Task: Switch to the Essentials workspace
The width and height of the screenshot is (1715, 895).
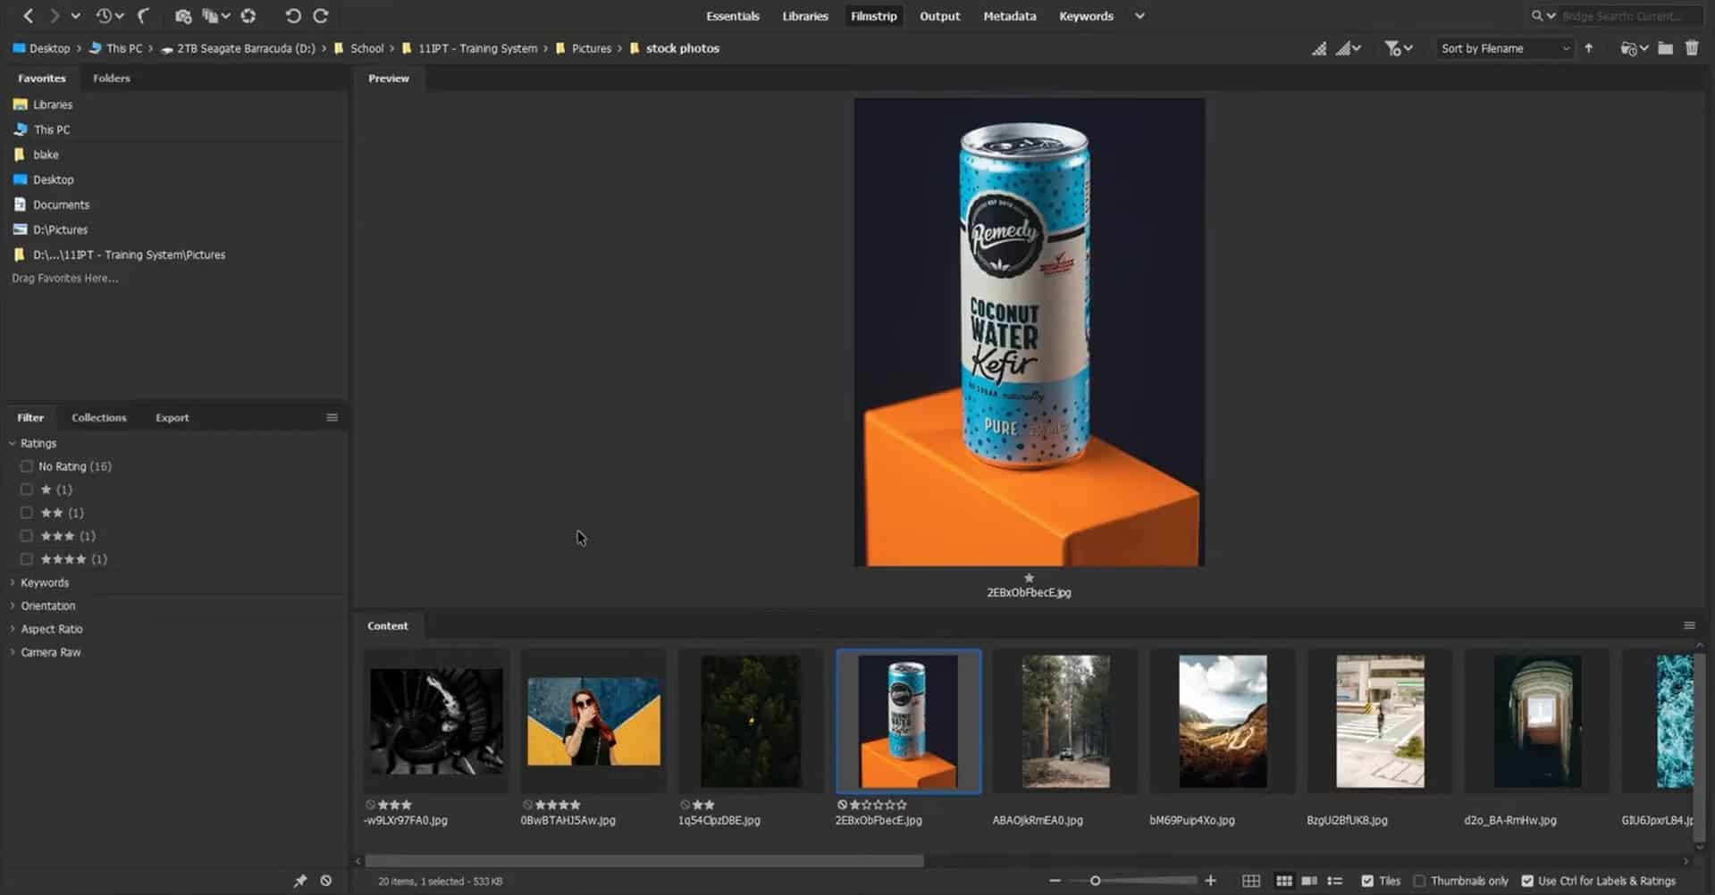Action: point(732,16)
